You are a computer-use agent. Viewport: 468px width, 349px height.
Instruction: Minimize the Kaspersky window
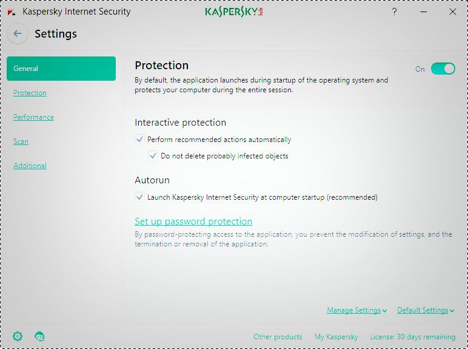point(423,12)
